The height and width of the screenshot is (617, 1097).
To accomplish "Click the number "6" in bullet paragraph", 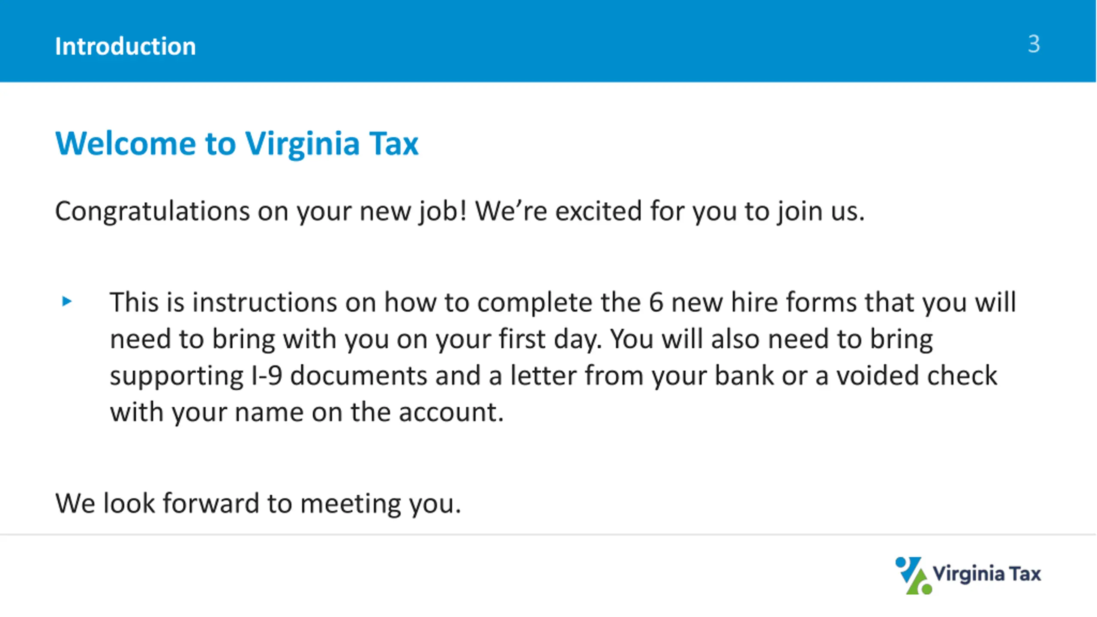I will tap(656, 303).
